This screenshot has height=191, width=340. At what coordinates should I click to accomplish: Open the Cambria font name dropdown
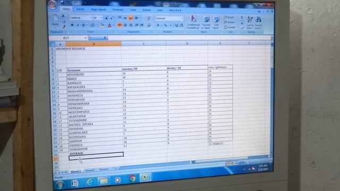click(91, 18)
